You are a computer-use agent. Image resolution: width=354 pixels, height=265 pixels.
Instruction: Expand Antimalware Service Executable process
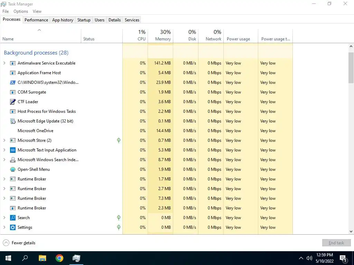4,63
